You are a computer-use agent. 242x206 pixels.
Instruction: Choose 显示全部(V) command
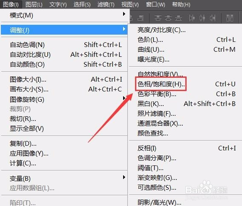64,129
